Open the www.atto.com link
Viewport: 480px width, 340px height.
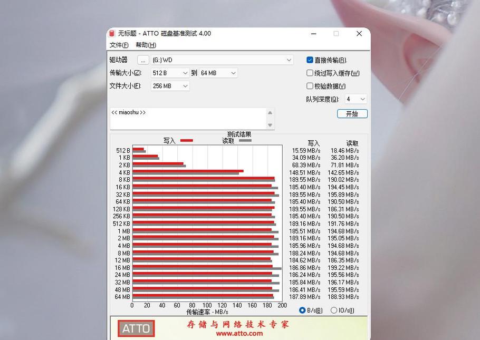(239, 334)
